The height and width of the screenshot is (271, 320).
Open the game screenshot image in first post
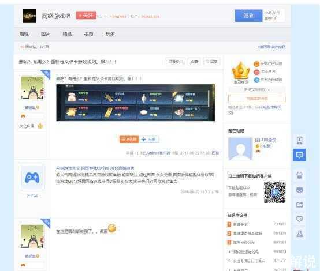136,103
